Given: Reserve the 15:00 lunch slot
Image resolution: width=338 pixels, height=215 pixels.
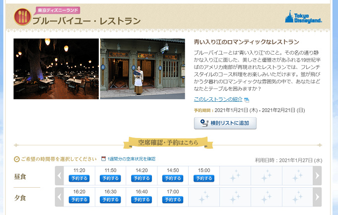Looking at the screenshot, I should [203, 178].
